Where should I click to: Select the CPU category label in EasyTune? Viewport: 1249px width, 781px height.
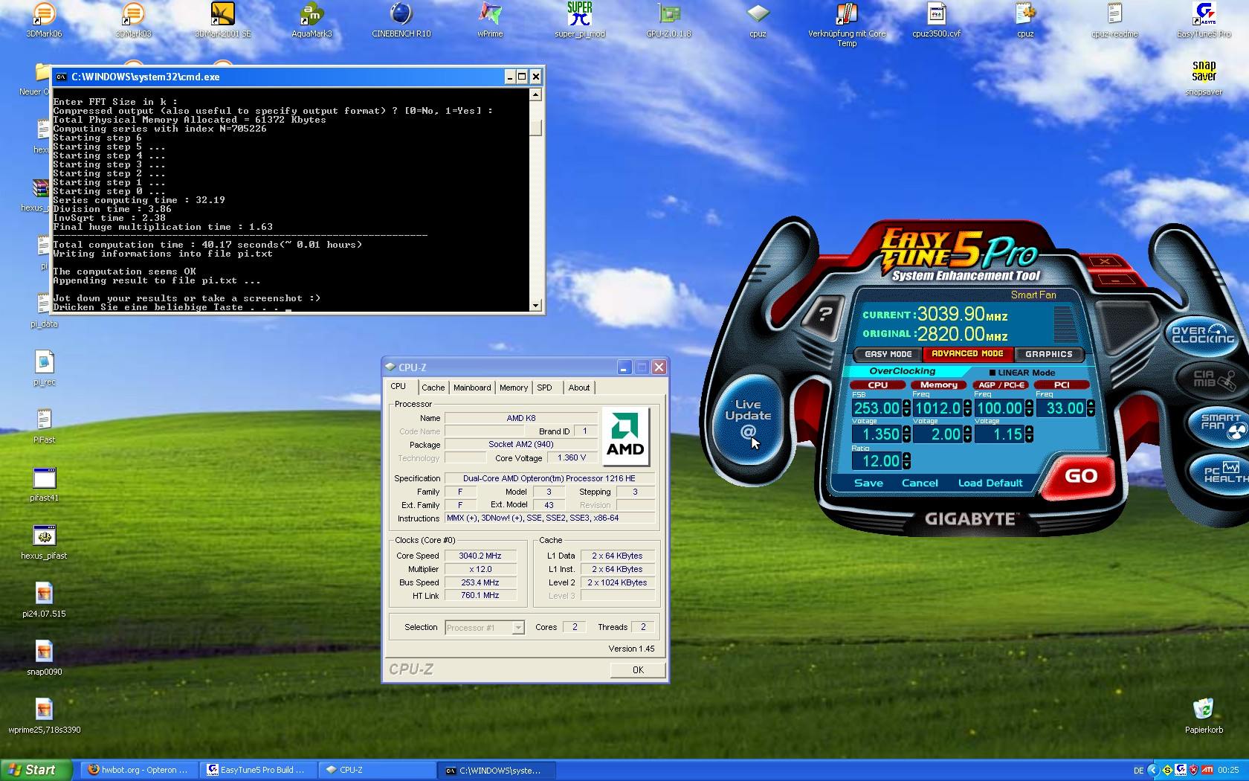[878, 385]
